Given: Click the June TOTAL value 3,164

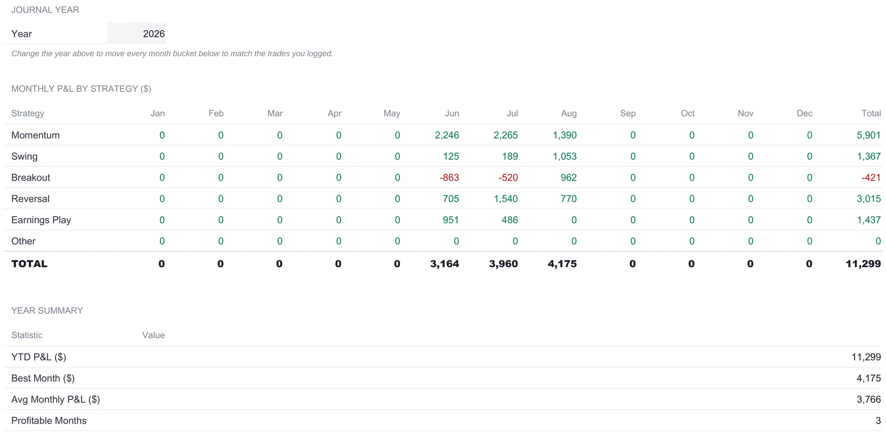Looking at the screenshot, I should (444, 264).
